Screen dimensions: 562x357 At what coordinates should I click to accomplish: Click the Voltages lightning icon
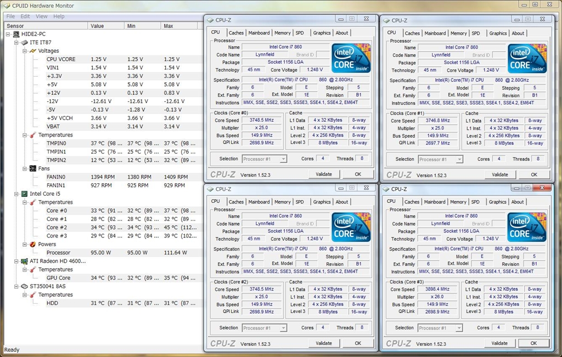[33, 51]
